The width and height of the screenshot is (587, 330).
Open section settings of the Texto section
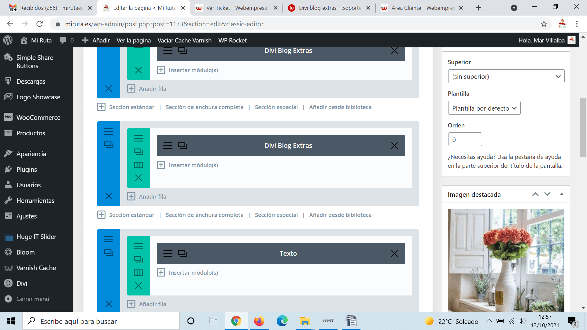pos(109,239)
